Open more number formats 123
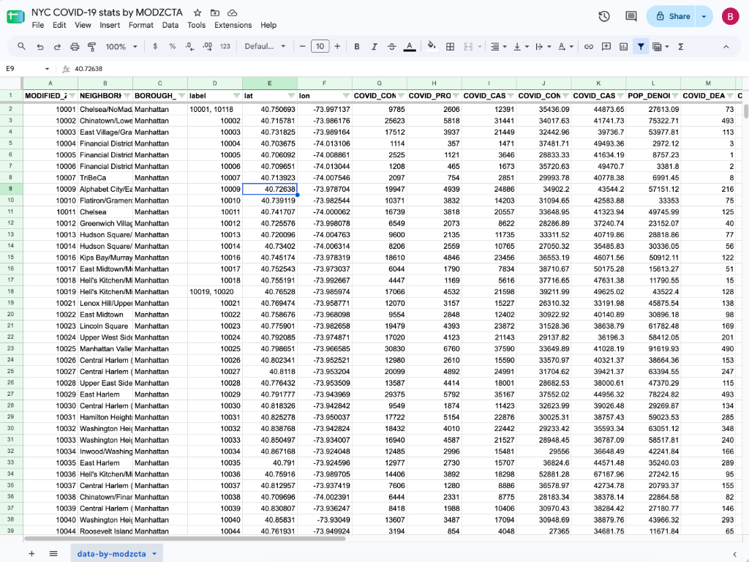 pos(225,46)
